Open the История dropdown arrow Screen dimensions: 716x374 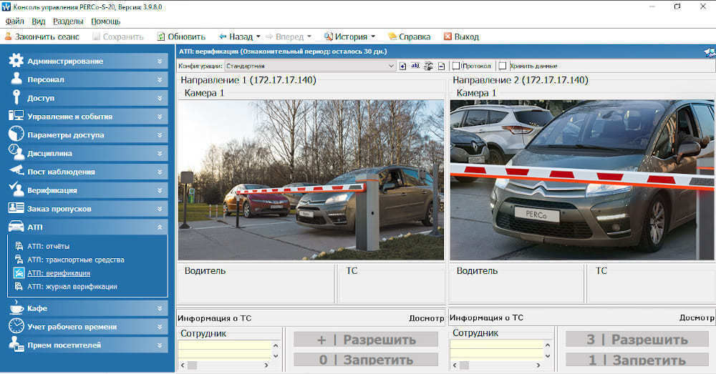[x=374, y=36]
